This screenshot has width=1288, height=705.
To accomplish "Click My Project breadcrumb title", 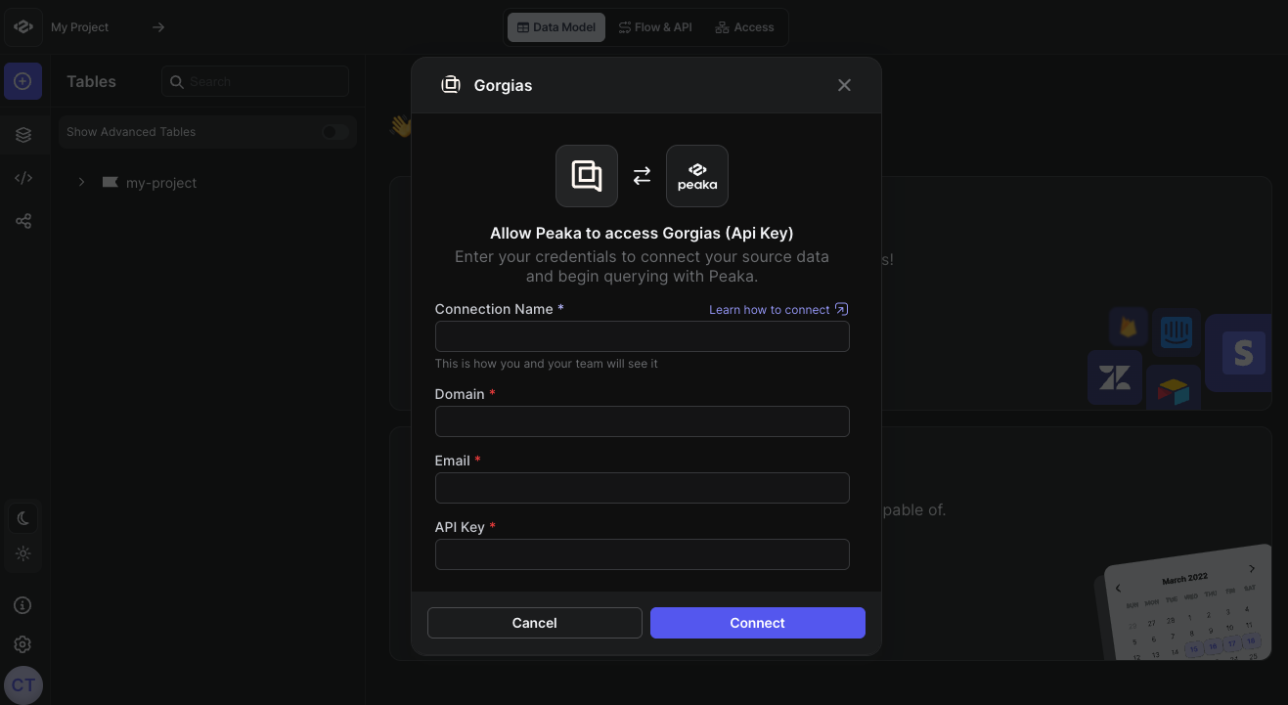I will [x=80, y=27].
